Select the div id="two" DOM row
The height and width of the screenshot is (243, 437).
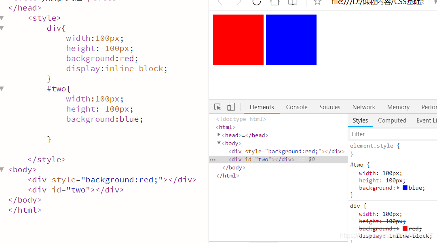(279, 159)
